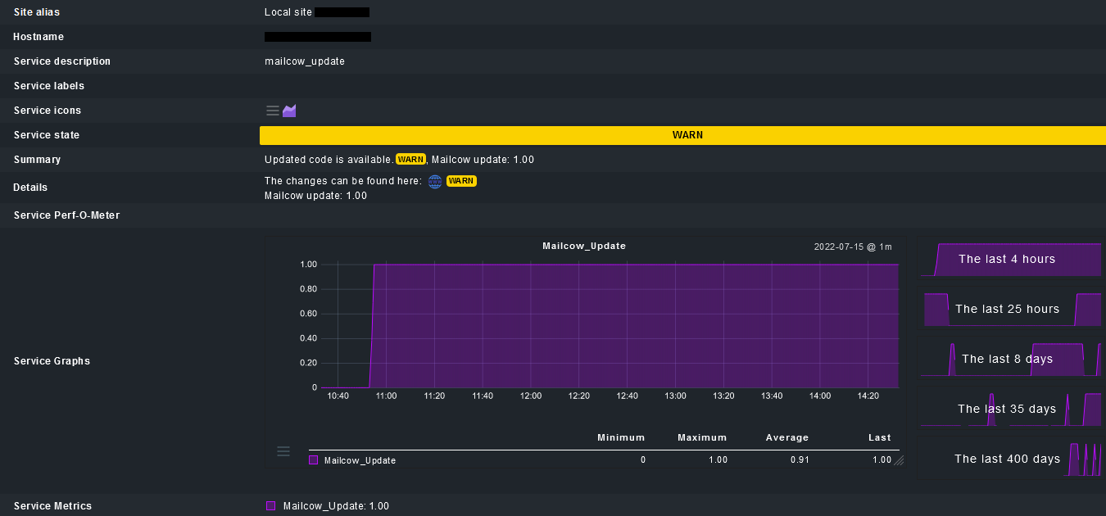Open the service action menu hamburger icon
1106x516 pixels.
click(x=273, y=111)
